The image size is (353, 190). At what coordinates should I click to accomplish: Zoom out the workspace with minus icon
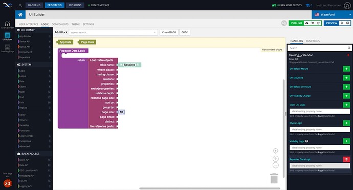[276, 165]
